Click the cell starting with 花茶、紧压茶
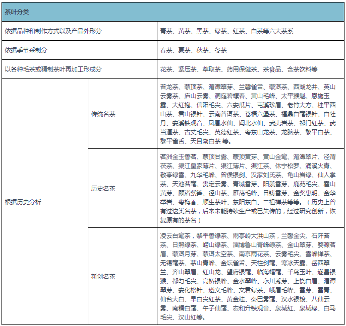Viewport: 346px width, 326px height. pos(251,69)
